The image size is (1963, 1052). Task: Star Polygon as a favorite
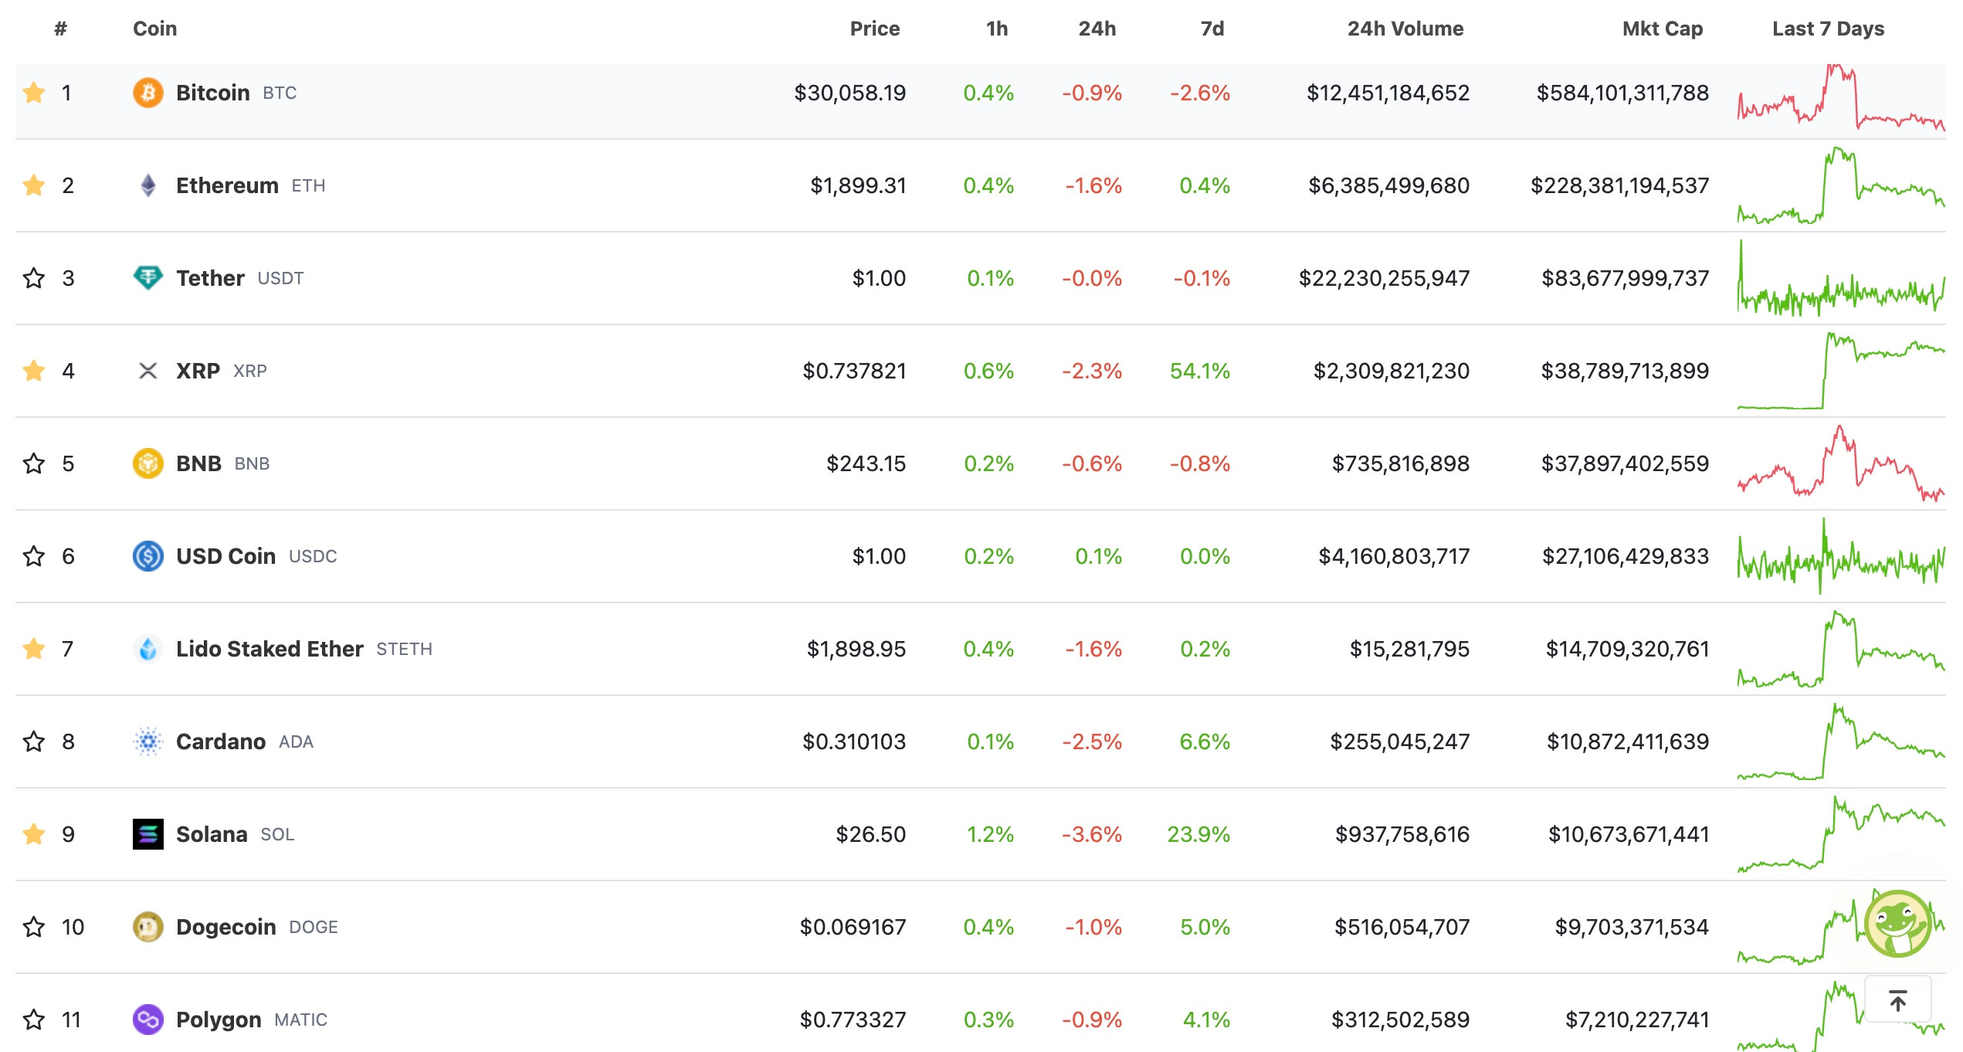click(x=34, y=1020)
